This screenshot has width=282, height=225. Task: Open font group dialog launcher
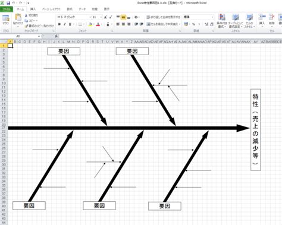point(112,31)
